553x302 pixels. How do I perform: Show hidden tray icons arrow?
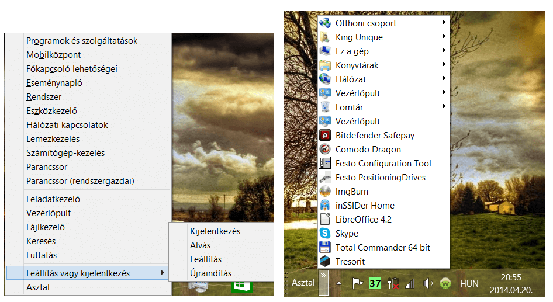tap(338, 283)
